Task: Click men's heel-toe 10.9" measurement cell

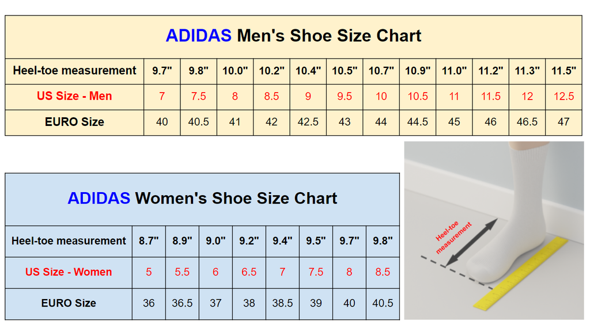Action: (x=418, y=71)
